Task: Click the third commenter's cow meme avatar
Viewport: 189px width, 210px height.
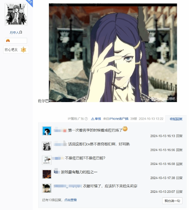Action: pos(47,160)
